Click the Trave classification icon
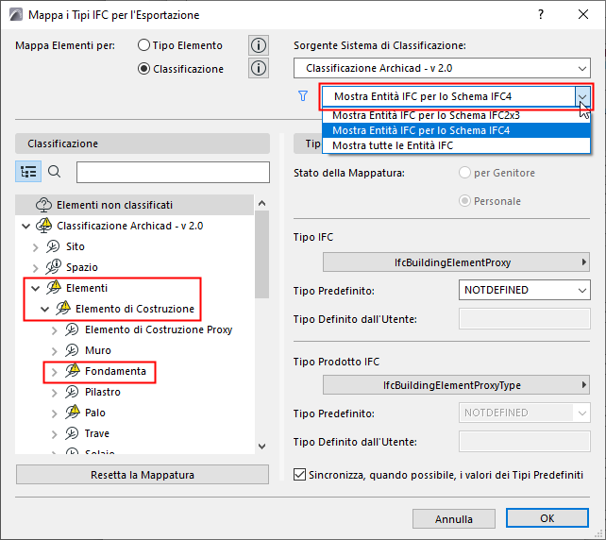This screenshot has height=540, width=606. click(x=72, y=433)
